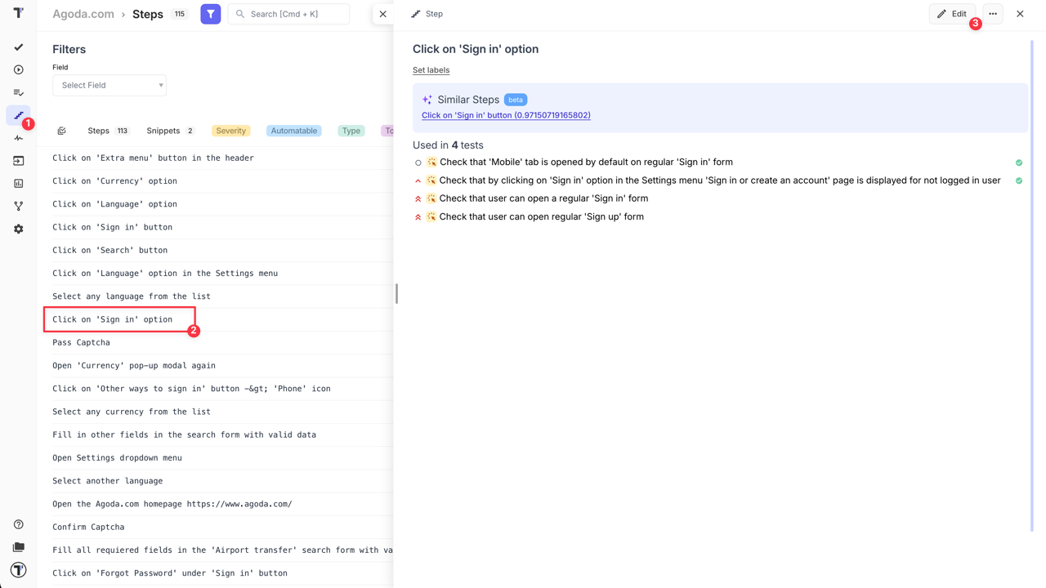1046x588 pixels.
Task: Select the Steps 113 tab
Action: coord(106,130)
